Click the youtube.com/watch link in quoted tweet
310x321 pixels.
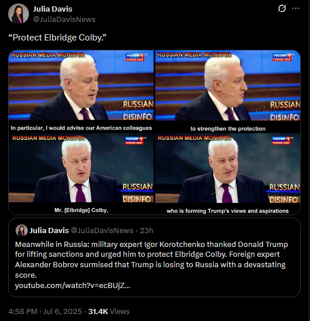click(72, 285)
